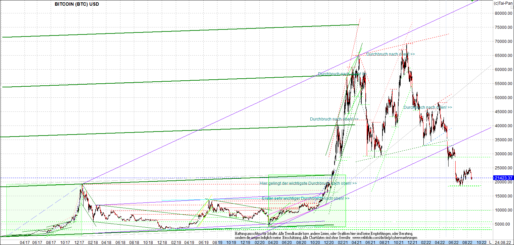
Task: Click the 30000.00 price axis label
Action: pyautogui.click(x=504, y=154)
